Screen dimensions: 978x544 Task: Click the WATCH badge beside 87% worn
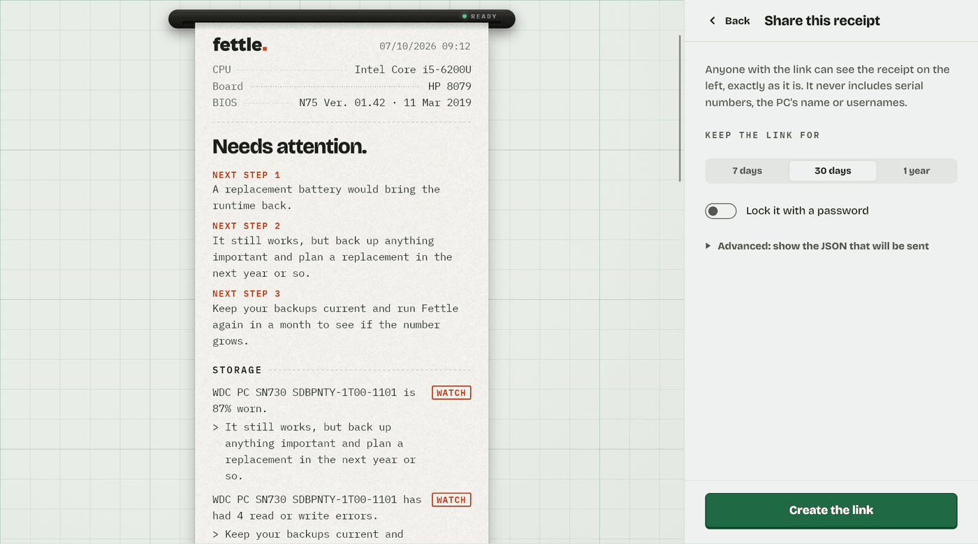pyautogui.click(x=451, y=393)
